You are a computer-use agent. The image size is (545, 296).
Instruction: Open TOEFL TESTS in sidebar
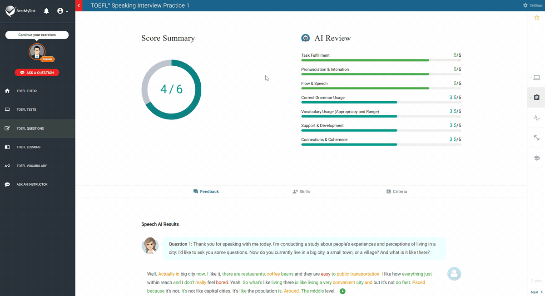(38, 109)
